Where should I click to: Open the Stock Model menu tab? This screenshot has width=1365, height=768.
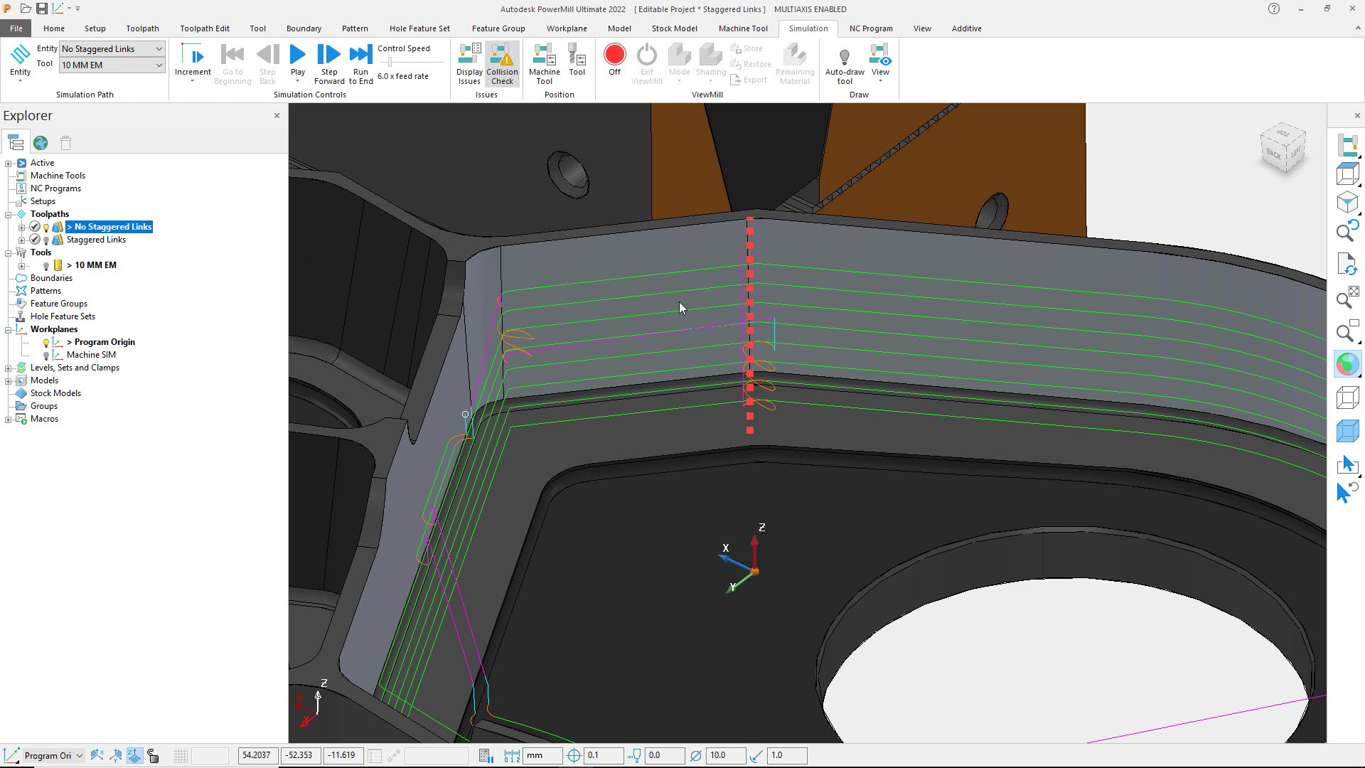tap(673, 28)
